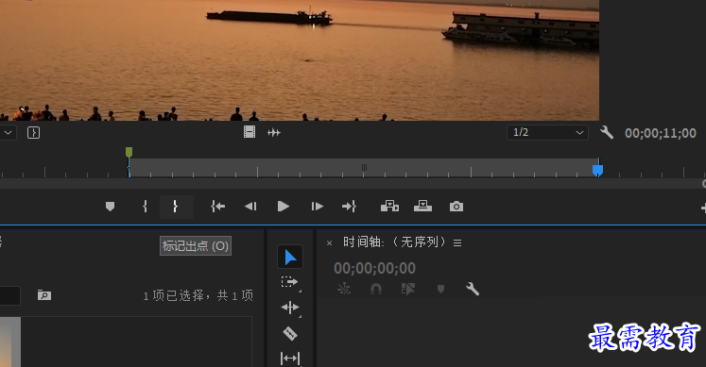Export frame with camera icon
Viewport: 706px width, 367px height.
point(456,207)
